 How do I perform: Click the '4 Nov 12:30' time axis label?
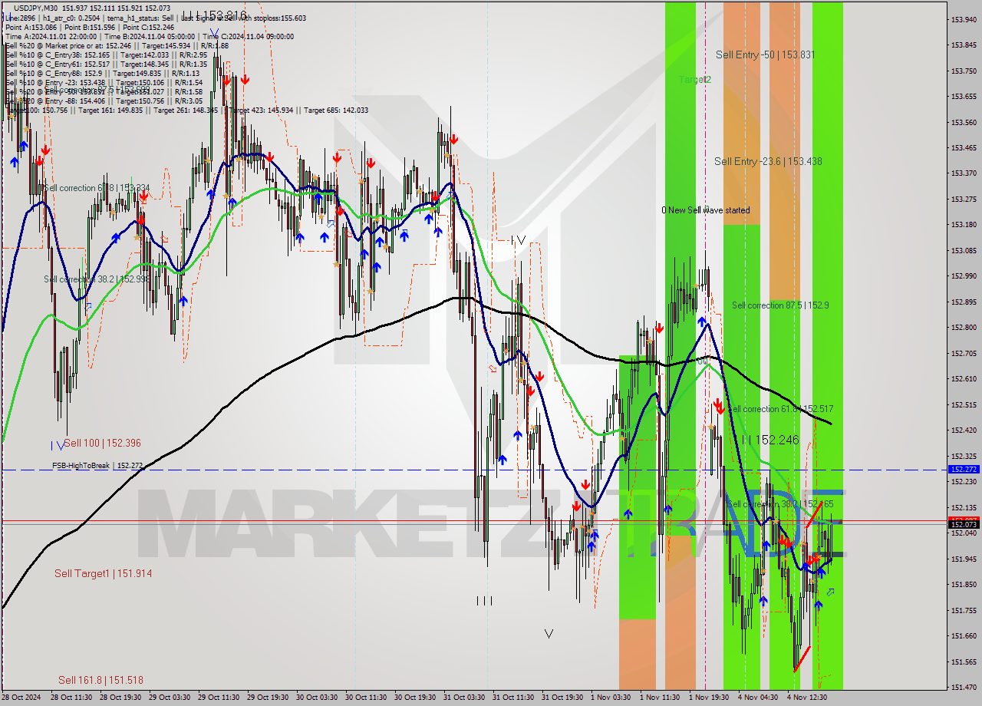click(806, 698)
